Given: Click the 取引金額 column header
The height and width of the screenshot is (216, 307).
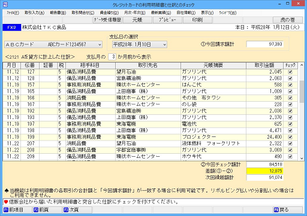Looking at the screenshot, I should [264, 65].
